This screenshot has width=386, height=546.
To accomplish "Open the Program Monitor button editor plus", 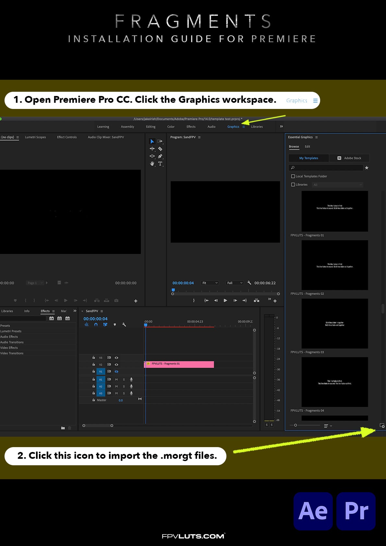I will pyautogui.click(x=275, y=301).
